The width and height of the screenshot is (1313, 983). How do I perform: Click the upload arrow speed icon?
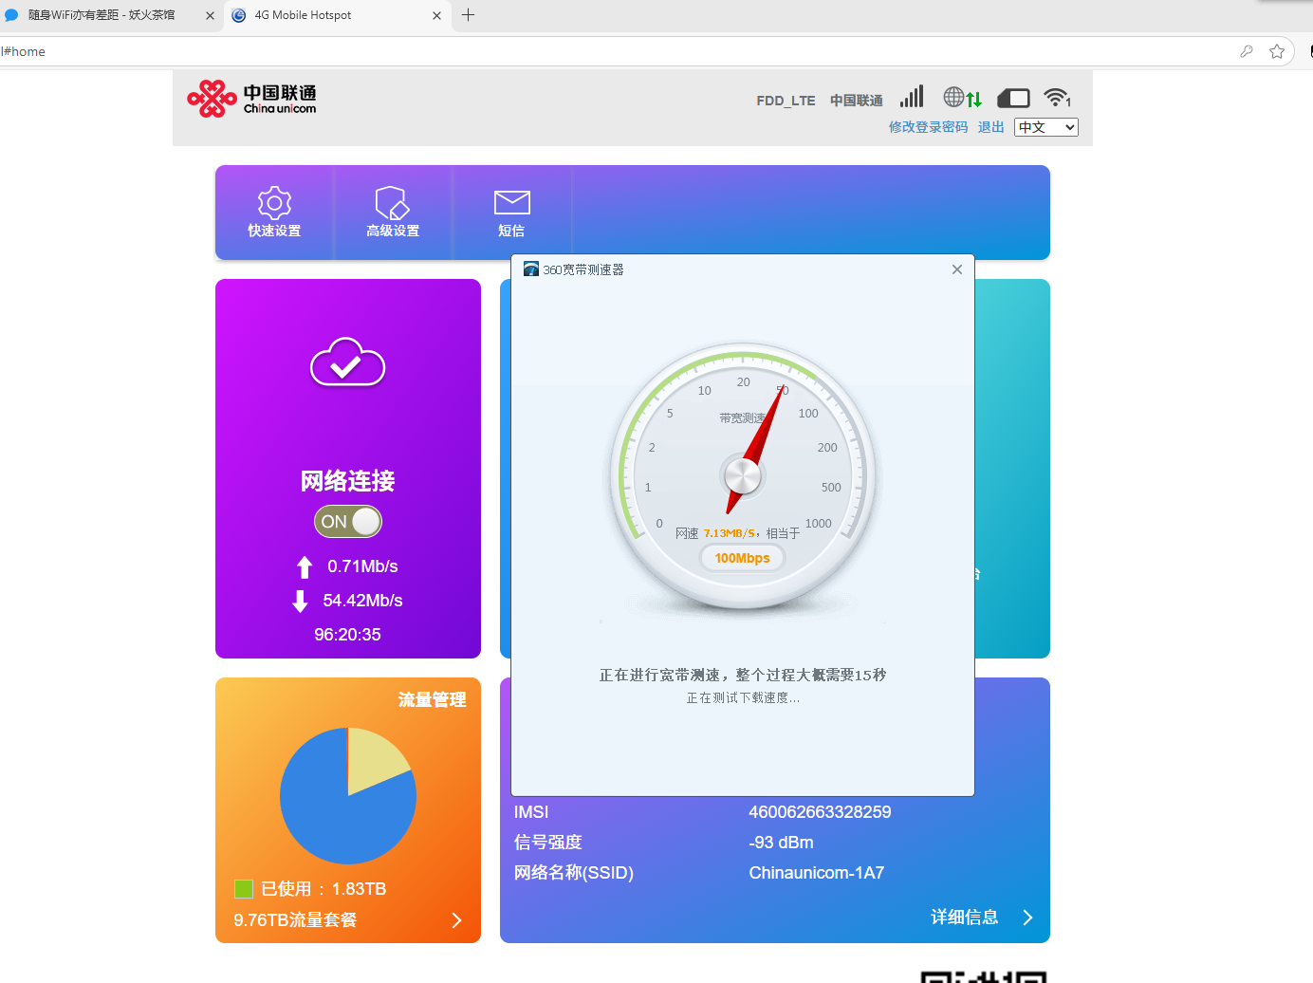(305, 567)
